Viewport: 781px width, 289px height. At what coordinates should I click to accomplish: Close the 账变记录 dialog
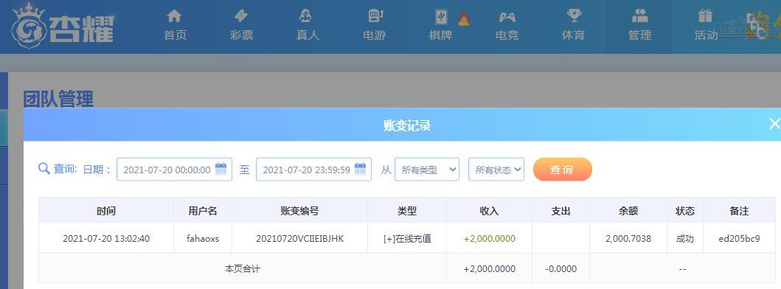pyautogui.click(x=774, y=124)
